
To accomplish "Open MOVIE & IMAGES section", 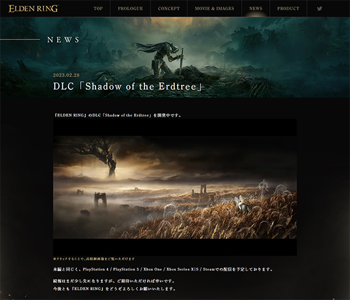I will (214, 8).
